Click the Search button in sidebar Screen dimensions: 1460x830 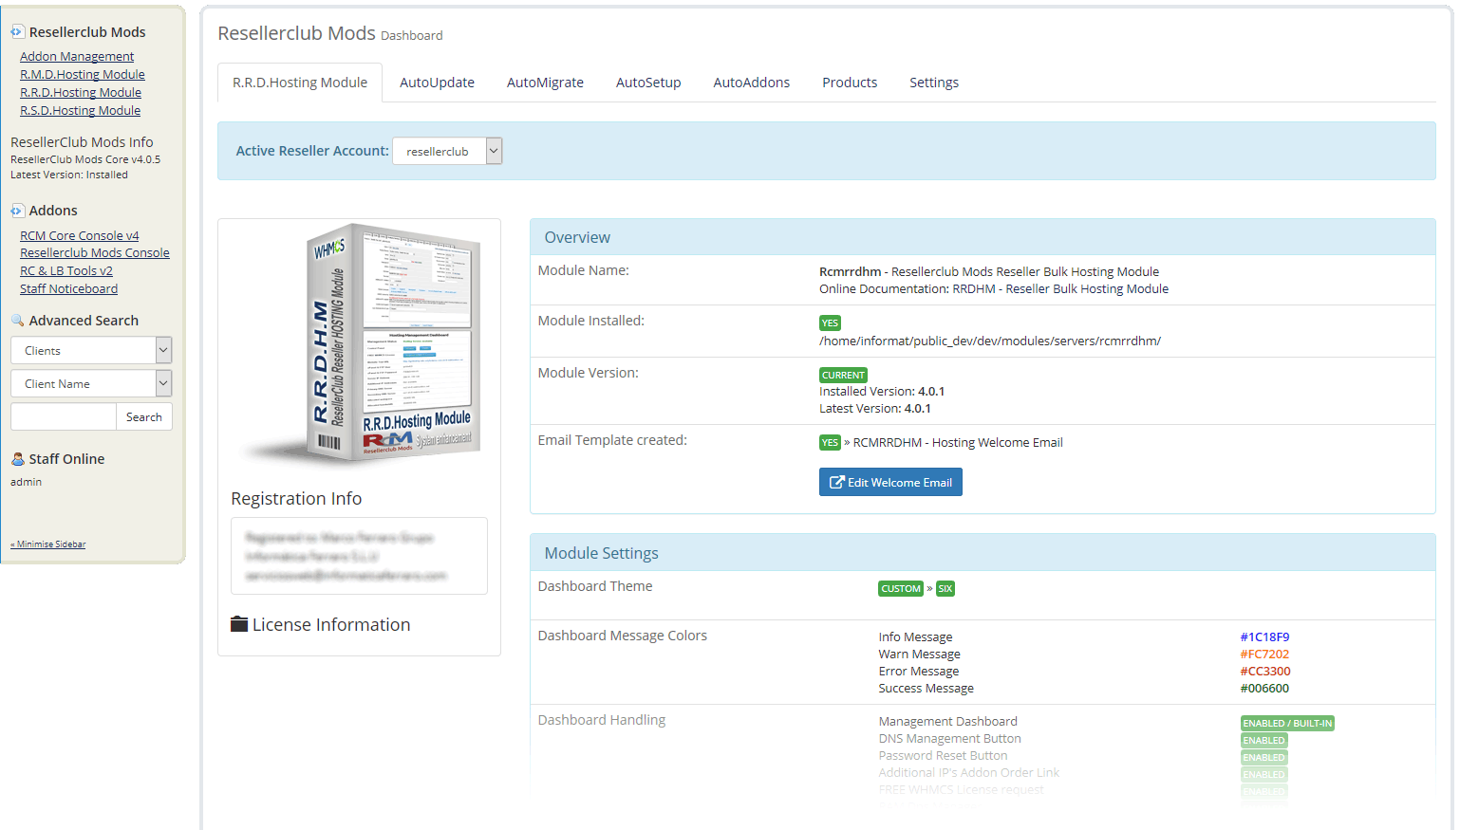point(144,416)
